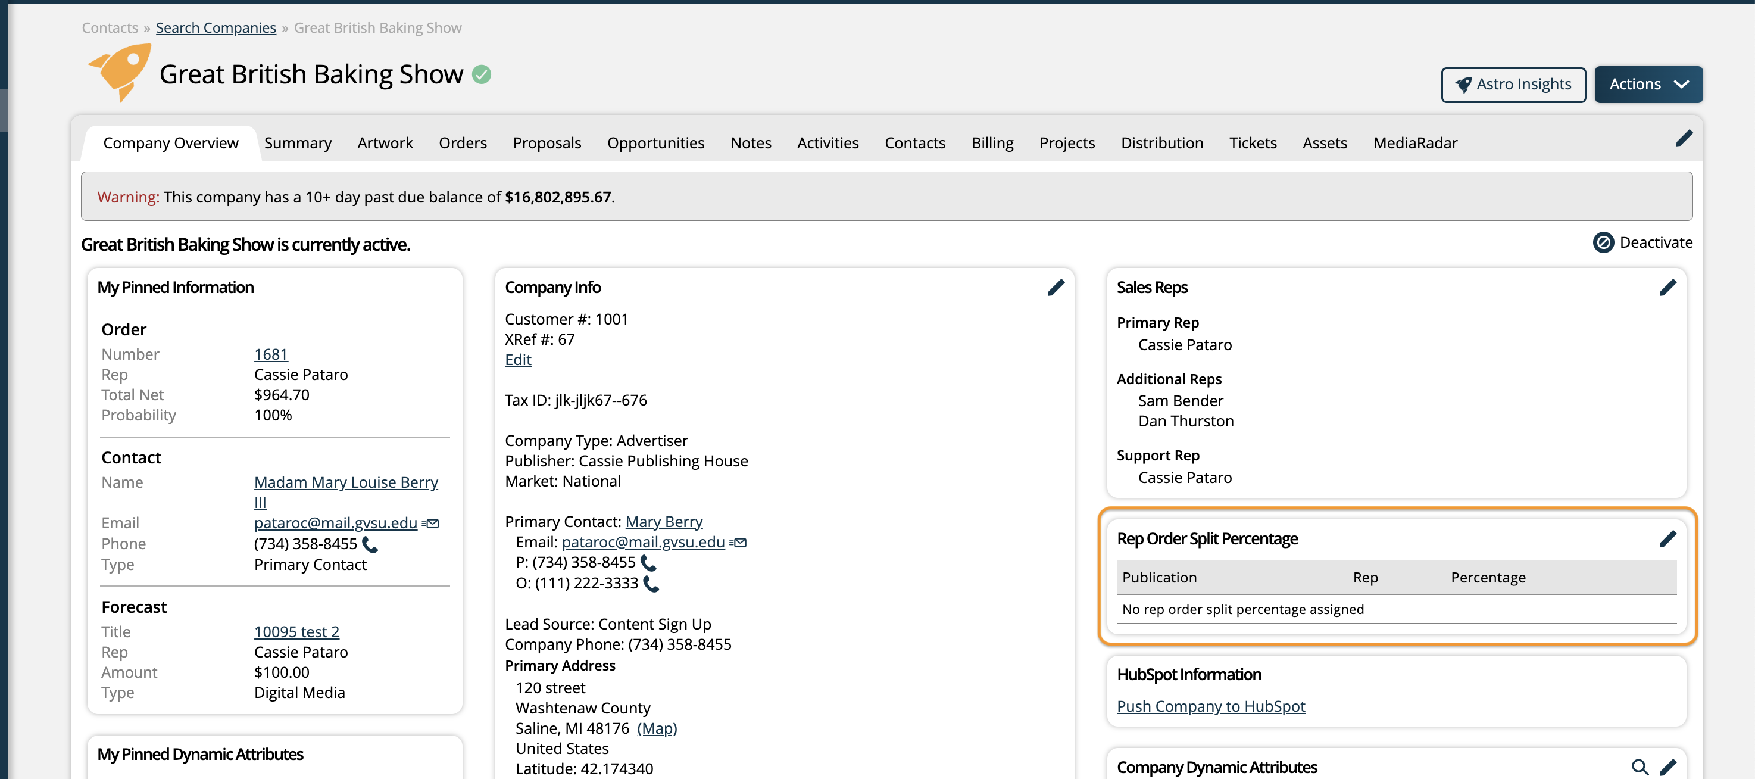Go to the Orders tab
The height and width of the screenshot is (779, 1755).
[463, 143]
